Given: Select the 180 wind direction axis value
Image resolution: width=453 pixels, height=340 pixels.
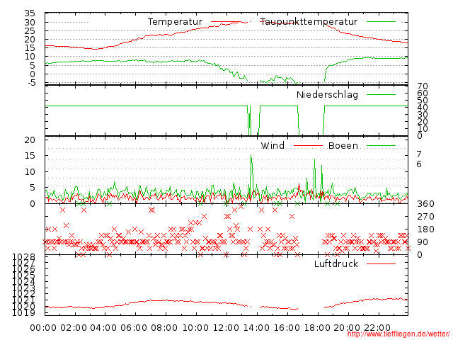Looking at the screenshot, I should click(x=425, y=229).
